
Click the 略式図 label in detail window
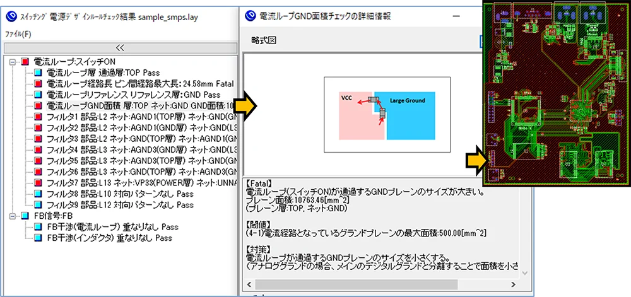(263, 40)
